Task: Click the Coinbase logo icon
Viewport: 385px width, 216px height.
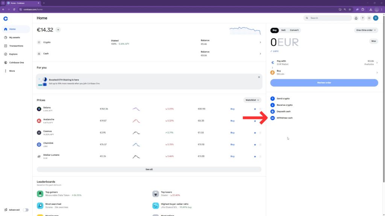Action: click(5, 19)
